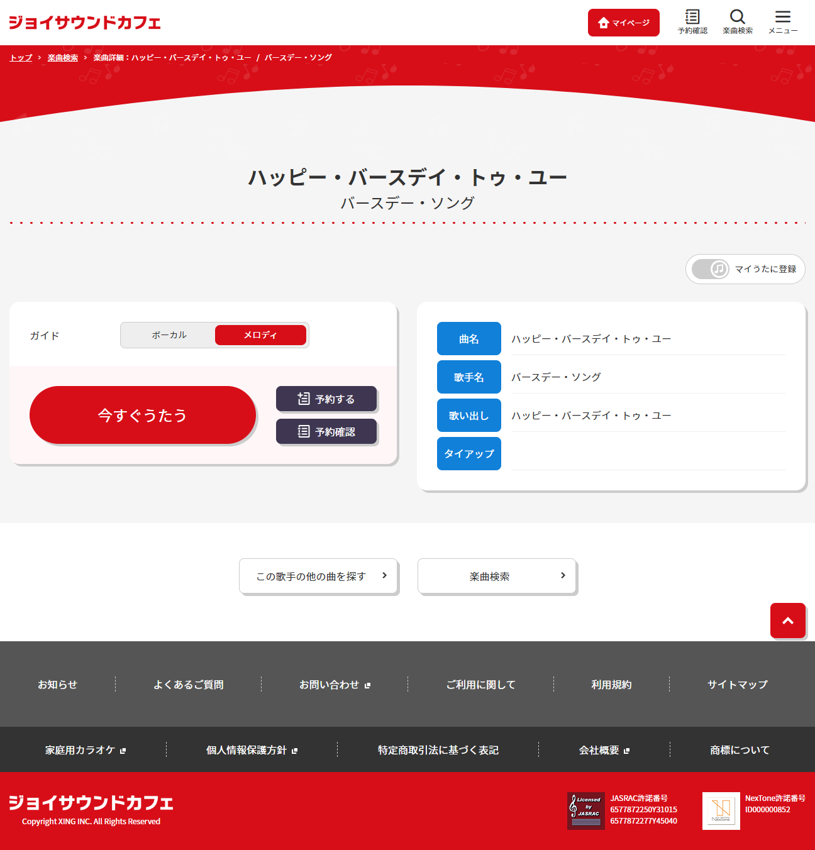Open the メニュー hamburger icon
The height and width of the screenshot is (850, 815).
pyautogui.click(x=783, y=22)
